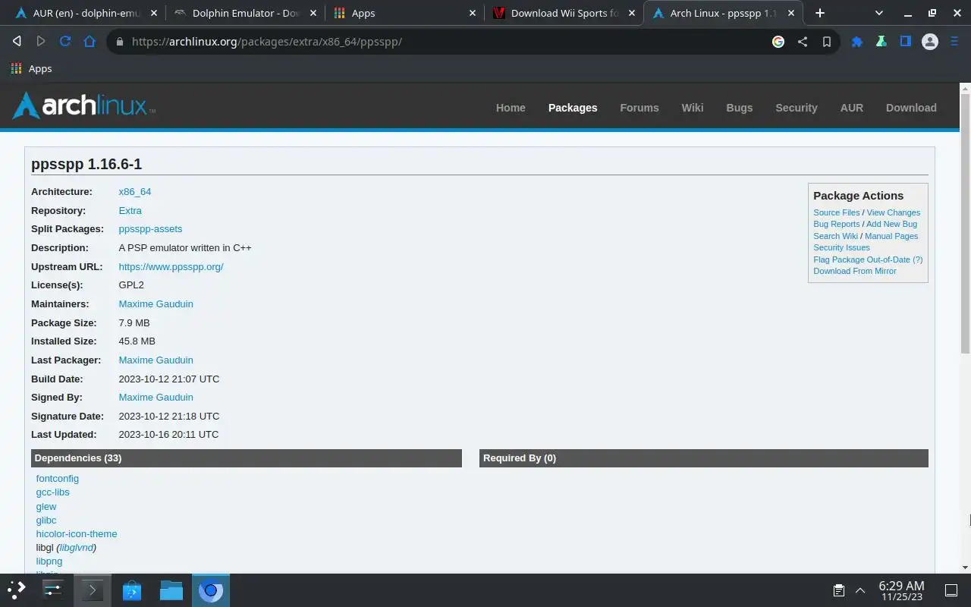Image resolution: width=971 pixels, height=607 pixels.
Task: Visit upstream URL https://www.ppsspp.org/
Action: (x=171, y=266)
